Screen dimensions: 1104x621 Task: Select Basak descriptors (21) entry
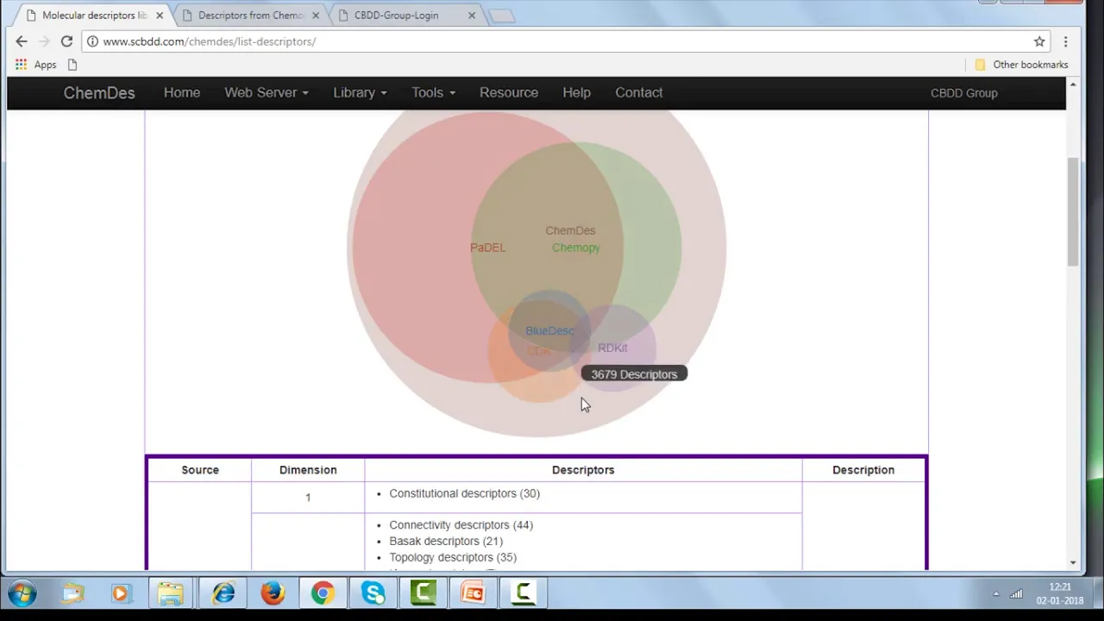click(446, 541)
